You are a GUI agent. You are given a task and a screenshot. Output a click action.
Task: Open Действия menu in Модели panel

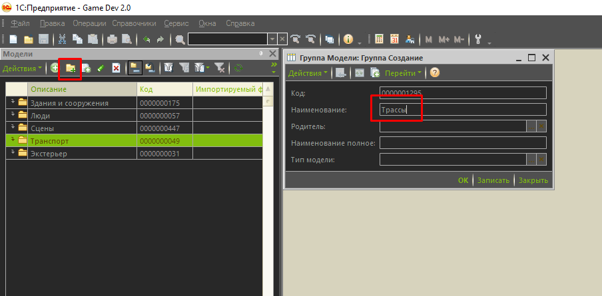(22, 69)
